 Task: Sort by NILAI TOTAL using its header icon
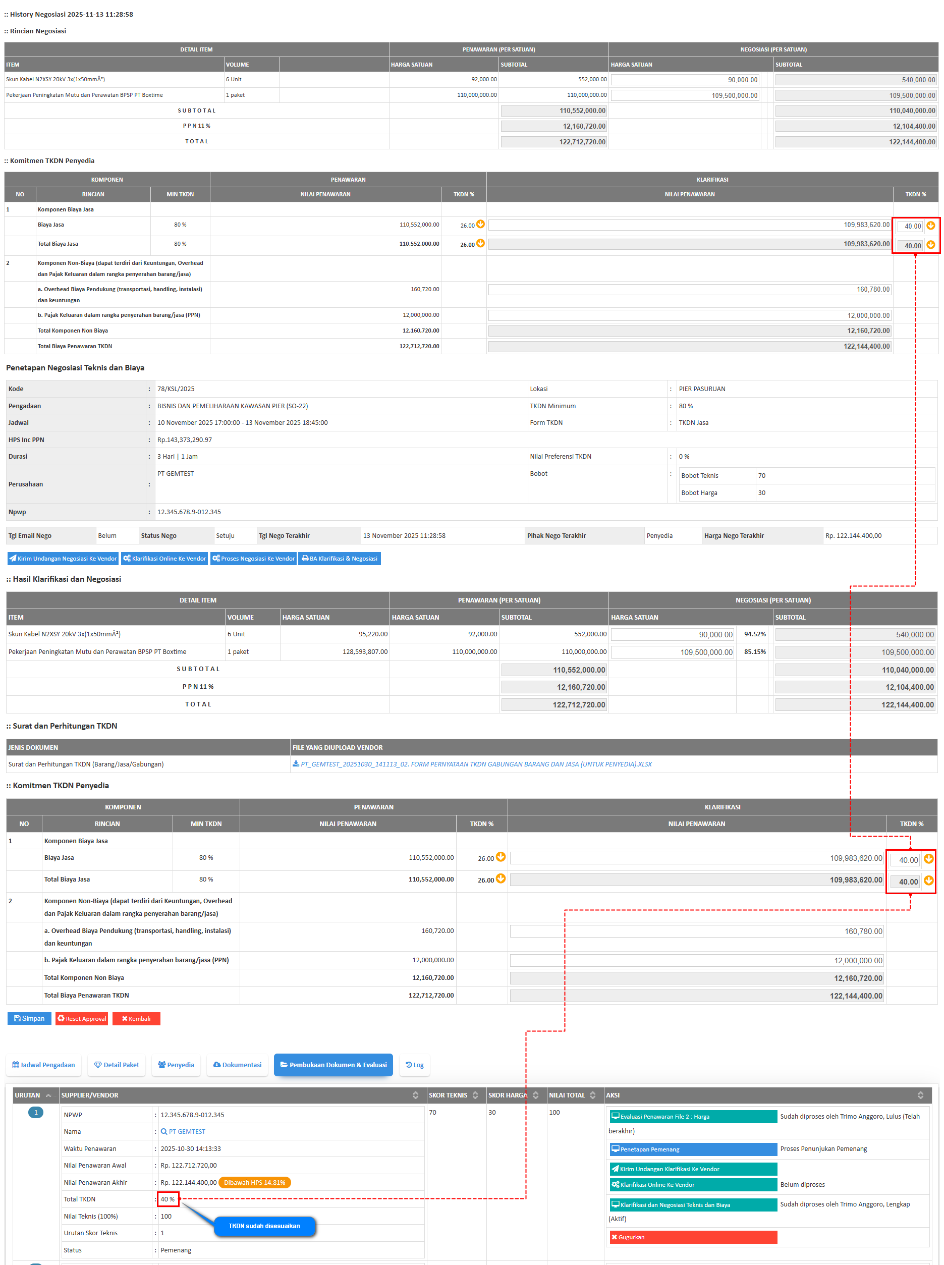[x=592, y=1095]
